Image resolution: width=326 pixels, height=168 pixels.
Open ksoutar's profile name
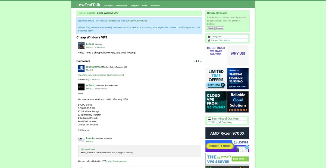point(91,138)
